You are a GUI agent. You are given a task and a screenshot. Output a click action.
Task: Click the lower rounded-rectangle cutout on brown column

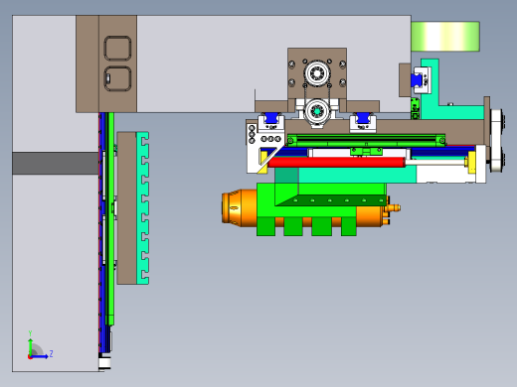117,79
